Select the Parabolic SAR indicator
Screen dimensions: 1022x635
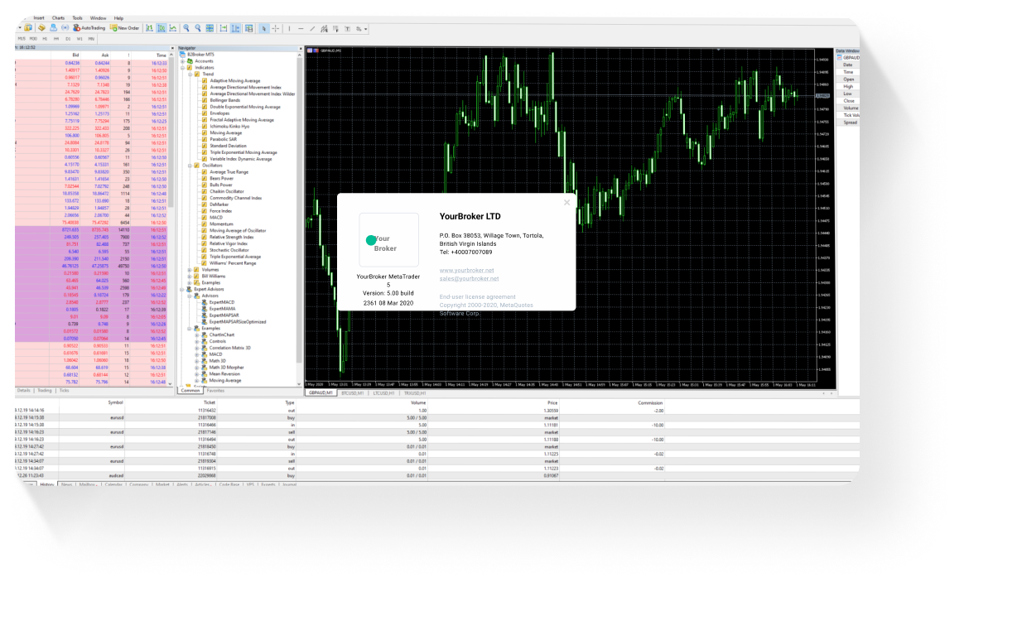point(224,139)
